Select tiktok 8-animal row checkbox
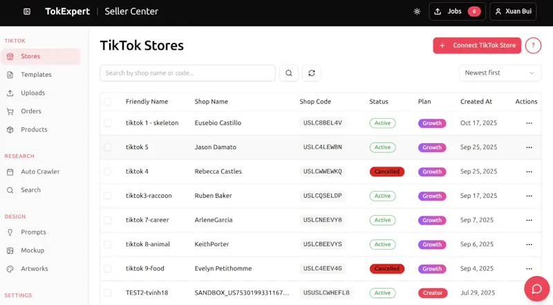The height and width of the screenshot is (305, 553). [108, 244]
